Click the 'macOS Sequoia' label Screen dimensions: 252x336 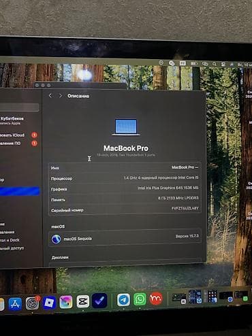click(78, 239)
